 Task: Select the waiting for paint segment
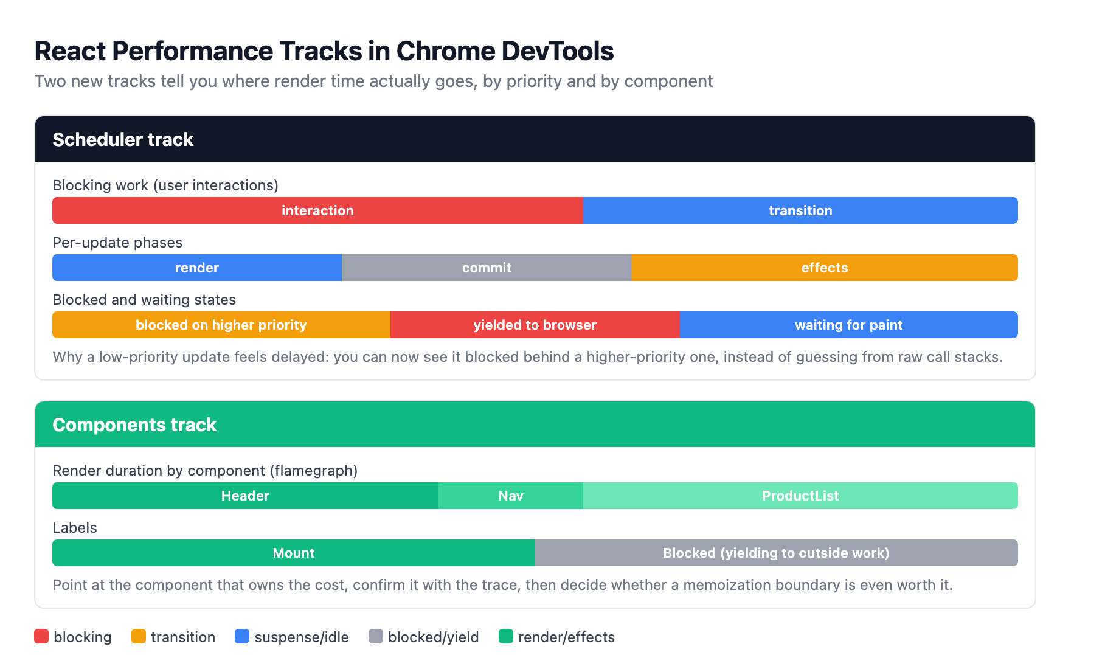[x=849, y=325]
